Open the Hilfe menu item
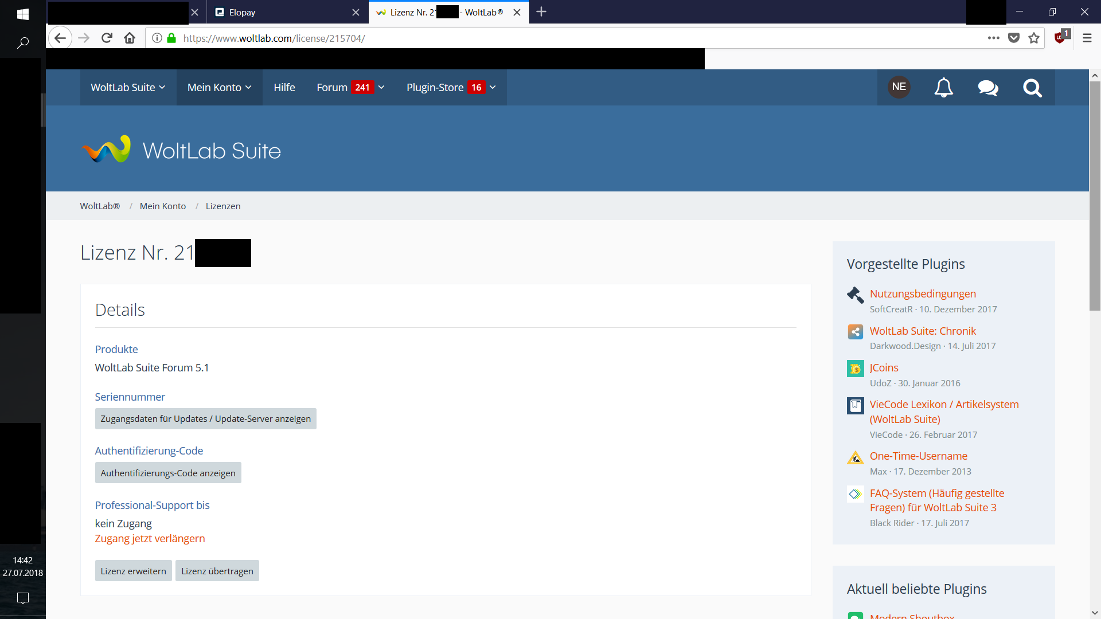Screen dimensions: 1101x619 [x=284, y=88]
